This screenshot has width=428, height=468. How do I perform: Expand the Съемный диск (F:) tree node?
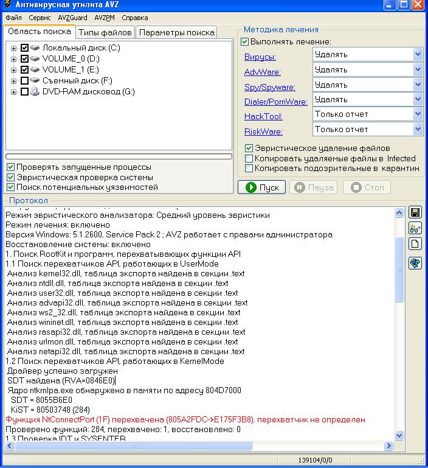(x=13, y=81)
